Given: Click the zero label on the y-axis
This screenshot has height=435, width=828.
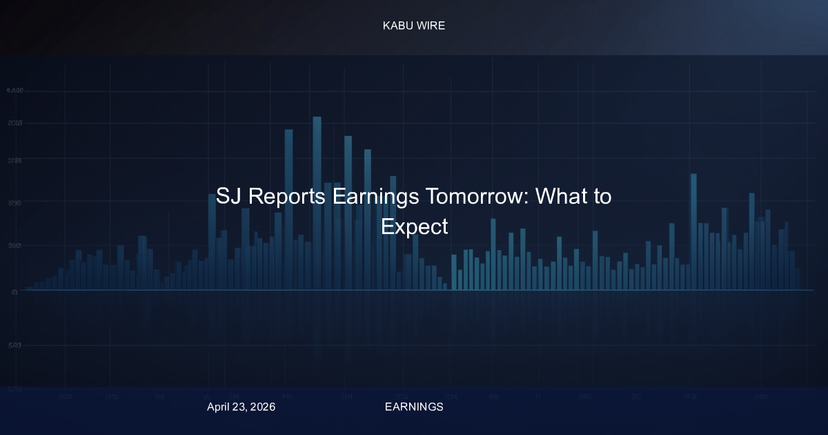Looking at the screenshot, I should [x=14, y=291].
